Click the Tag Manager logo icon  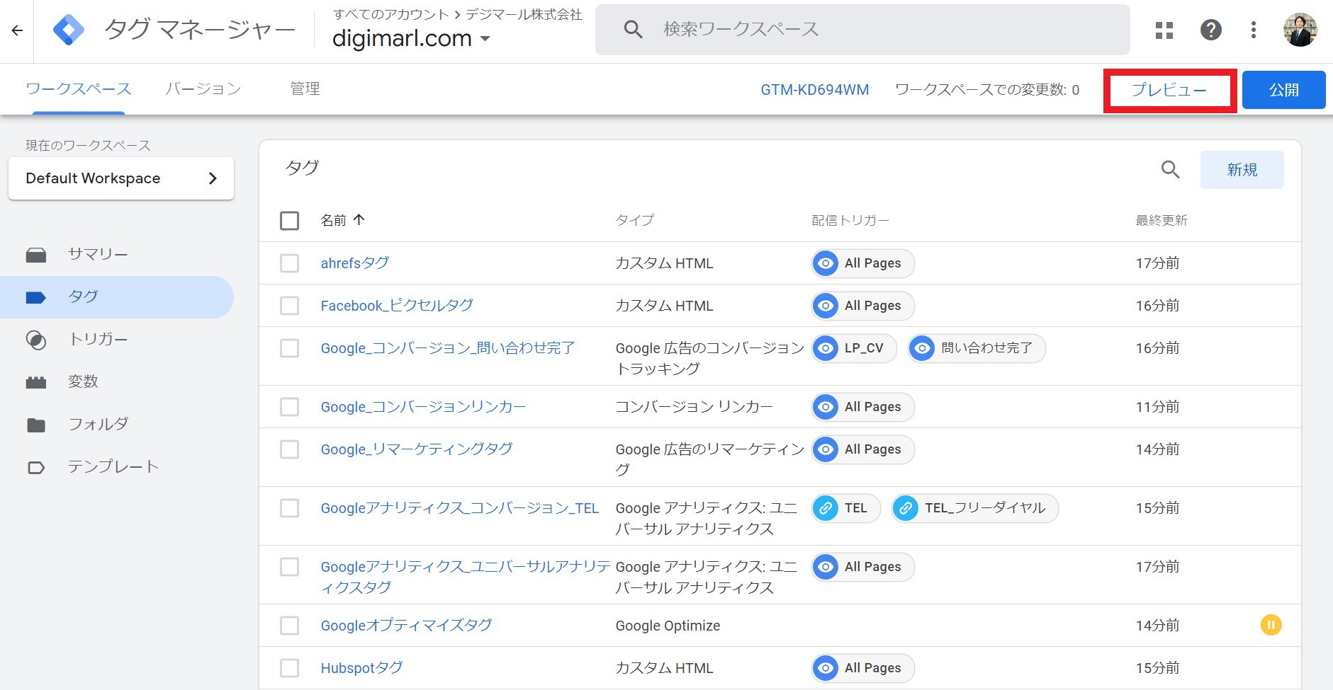click(x=69, y=30)
